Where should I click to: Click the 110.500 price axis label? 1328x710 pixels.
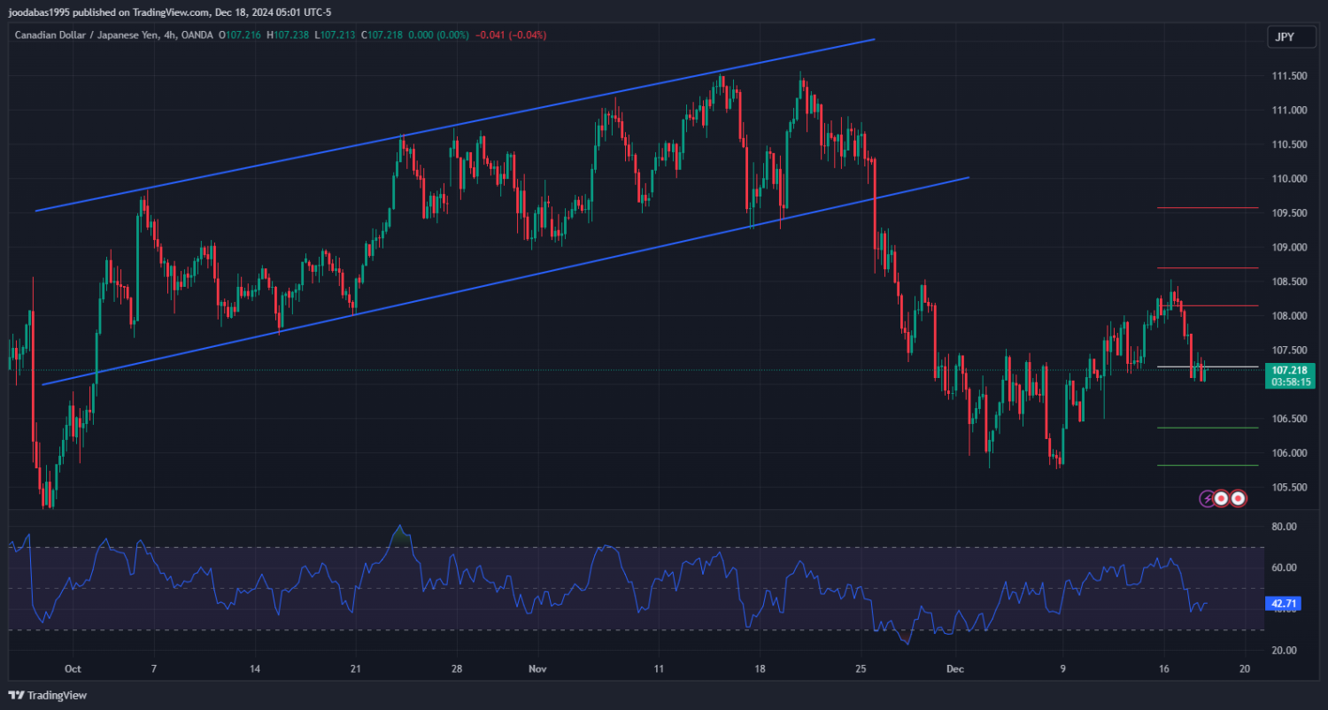pyautogui.click(x=1289, y=144)
